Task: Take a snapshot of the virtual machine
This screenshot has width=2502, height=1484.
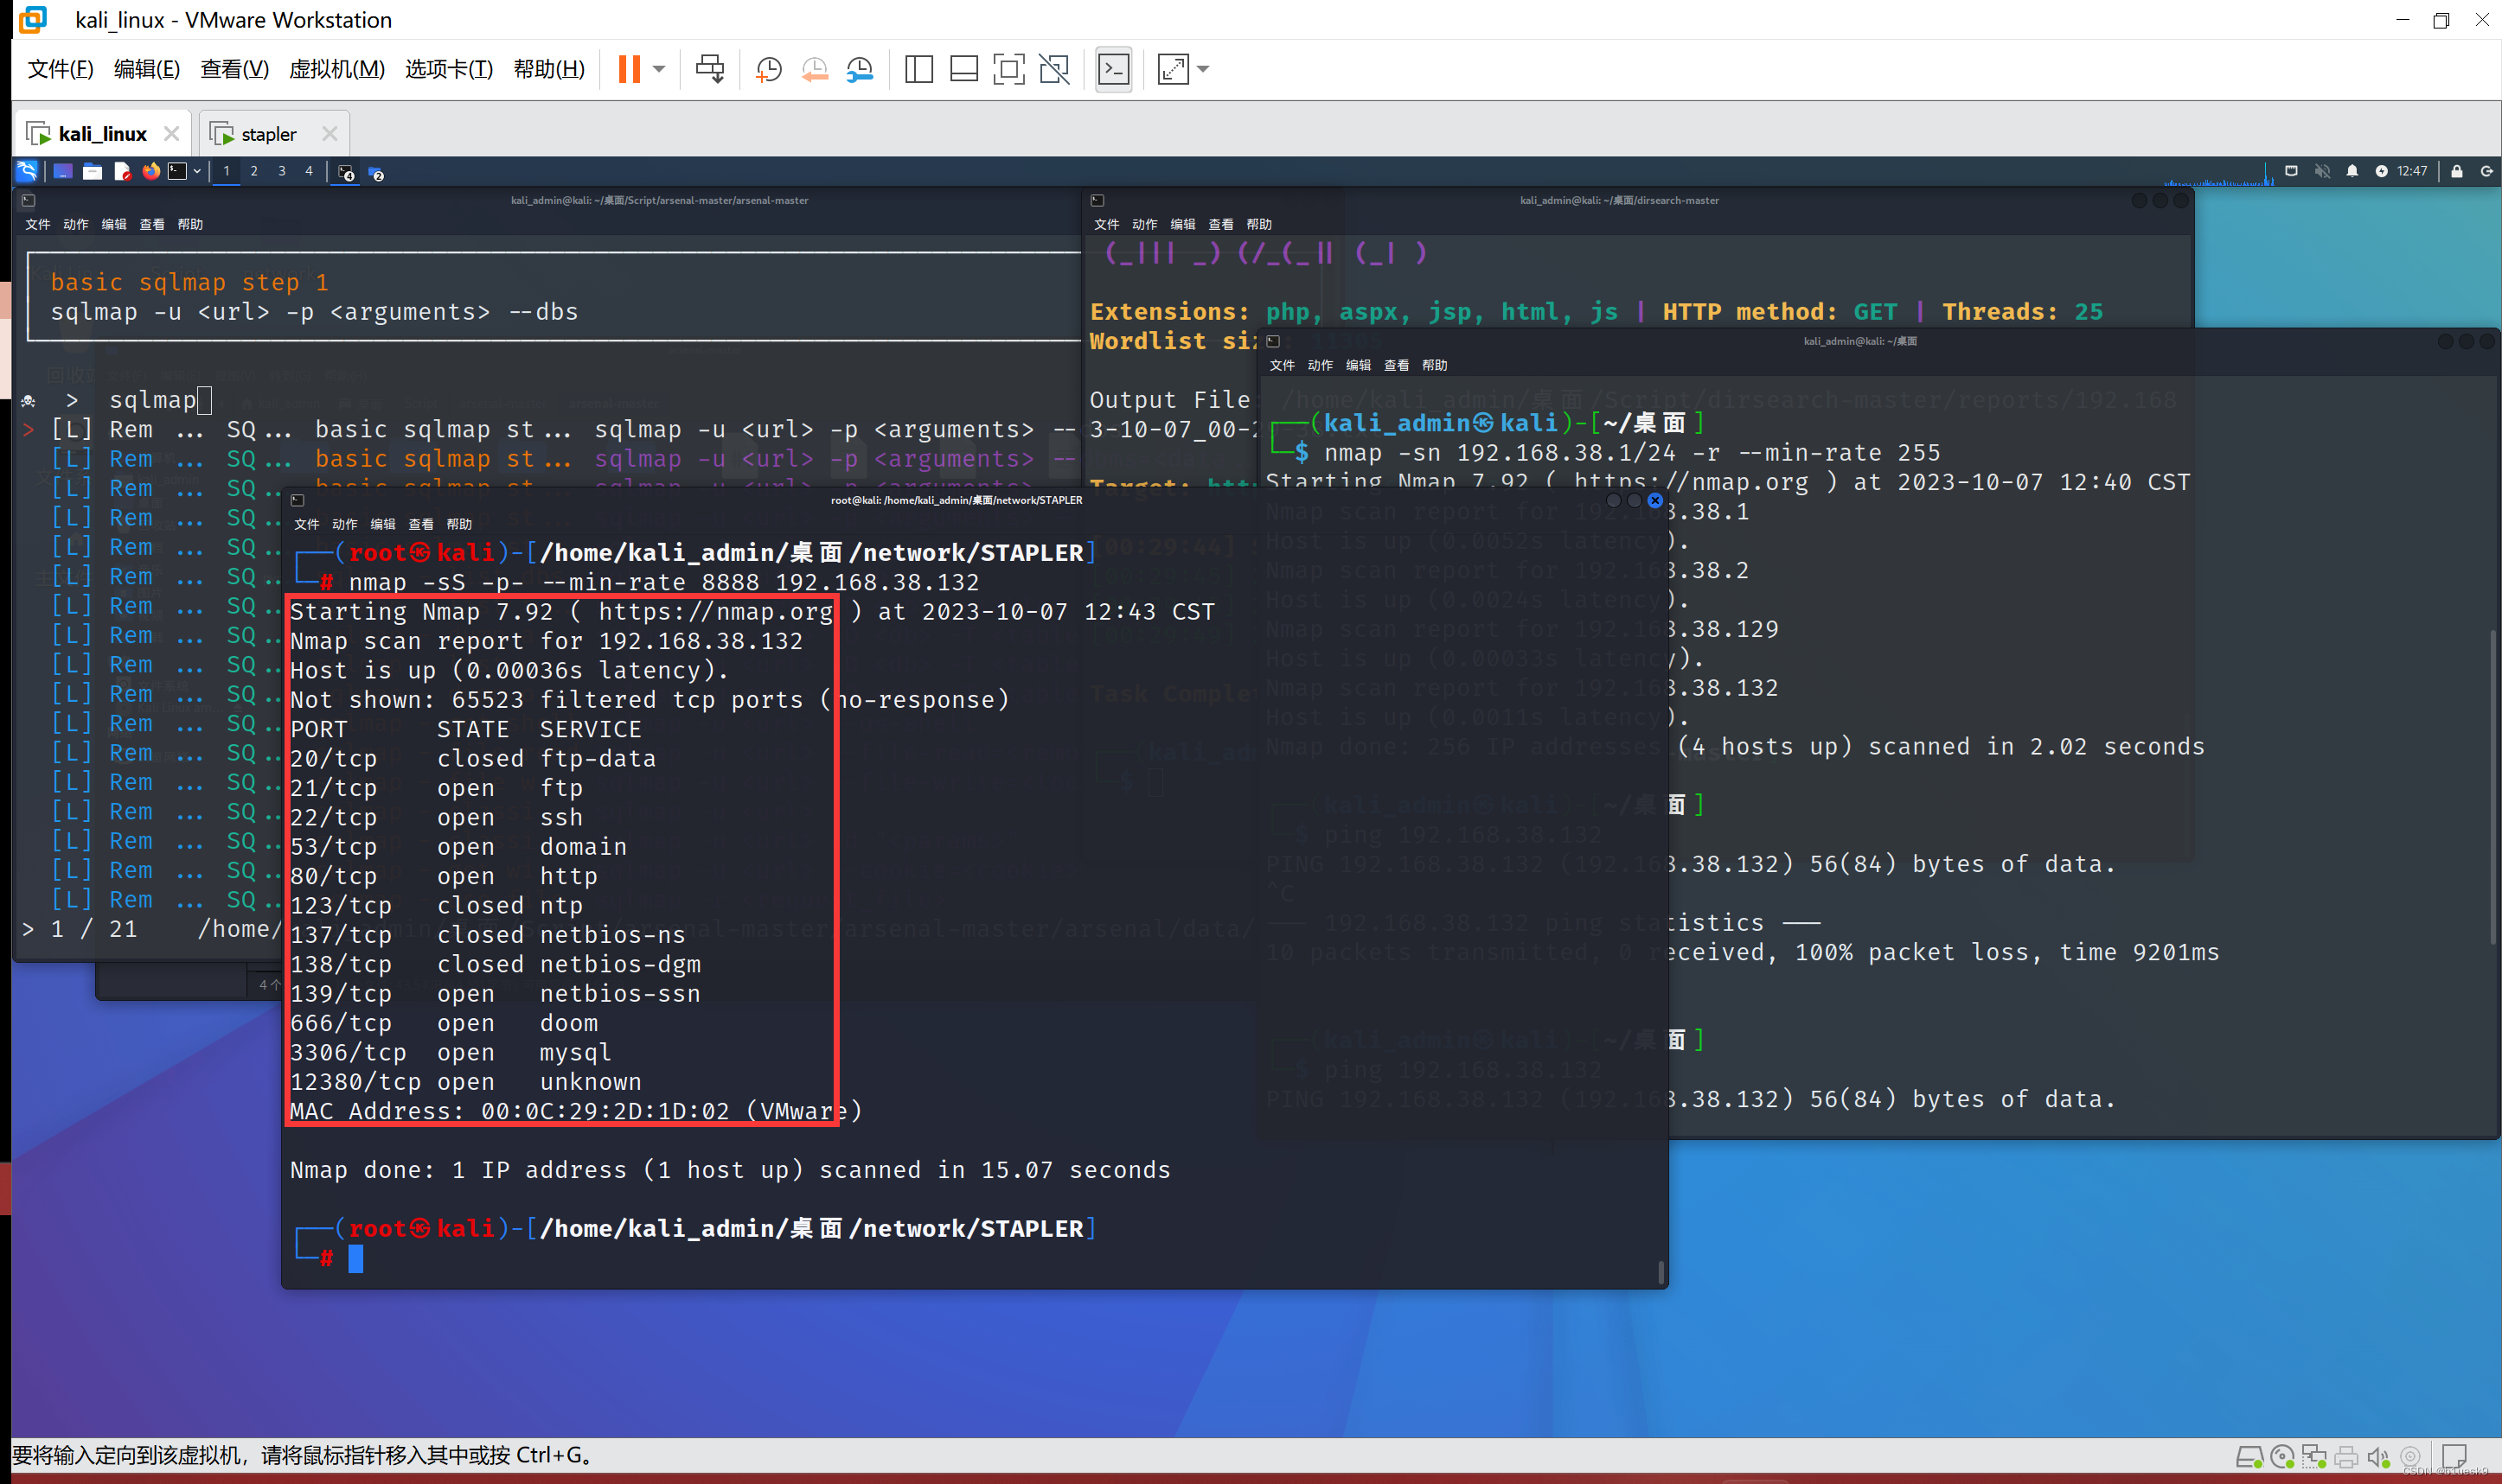Action: [x=767, y=69]
